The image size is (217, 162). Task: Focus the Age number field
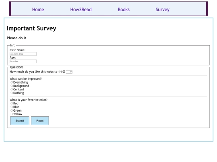pyautogui.click(x=23, y=61)
